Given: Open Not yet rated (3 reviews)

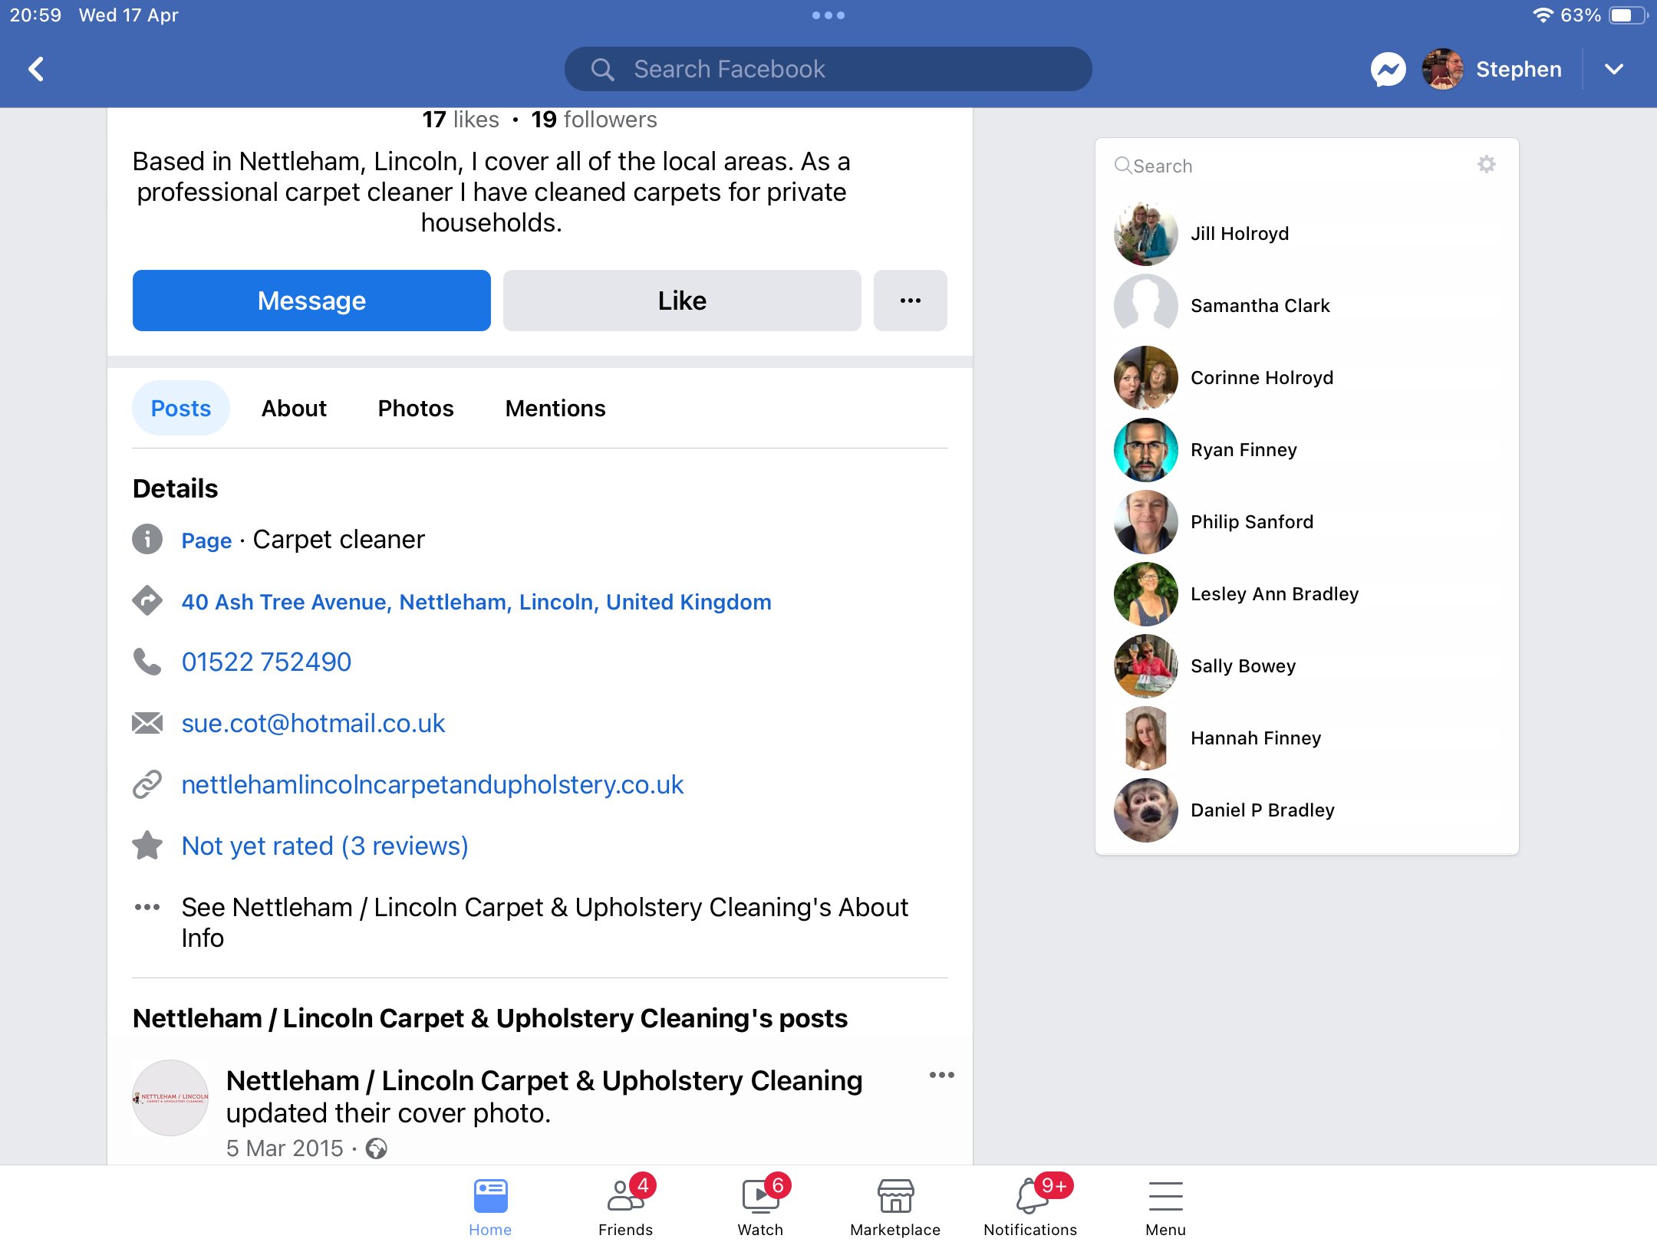Looking at the screenshot, I should click(325, 846).
